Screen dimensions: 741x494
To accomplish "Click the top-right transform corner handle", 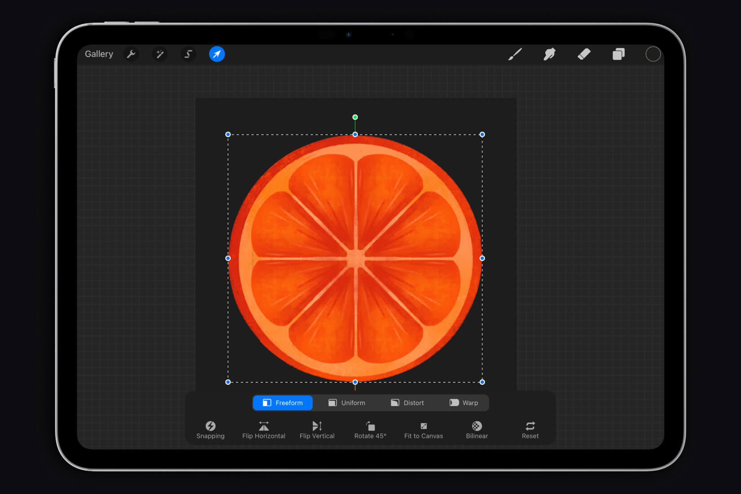I will pyautogui.click(x=482, y=134).
